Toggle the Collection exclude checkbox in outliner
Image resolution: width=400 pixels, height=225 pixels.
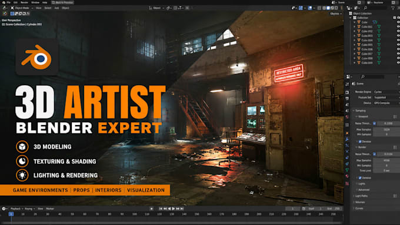394,18
